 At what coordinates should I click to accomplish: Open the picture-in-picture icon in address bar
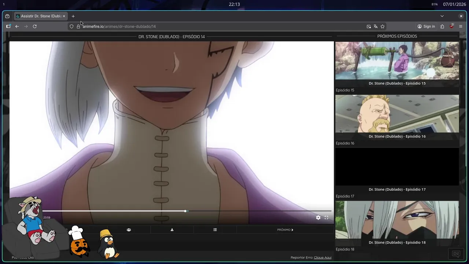(x=369, y=26)
